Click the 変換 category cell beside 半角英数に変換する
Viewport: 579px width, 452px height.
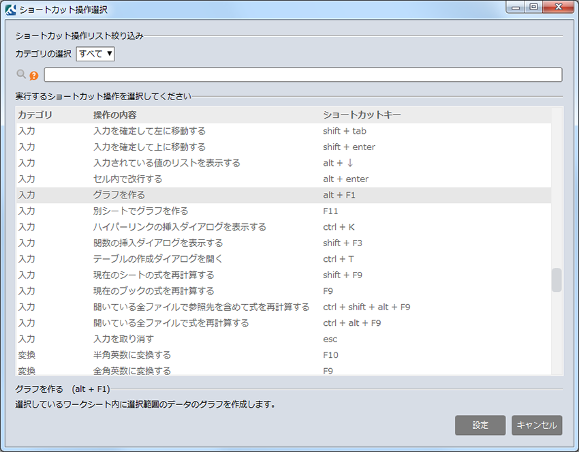(27, 355)
